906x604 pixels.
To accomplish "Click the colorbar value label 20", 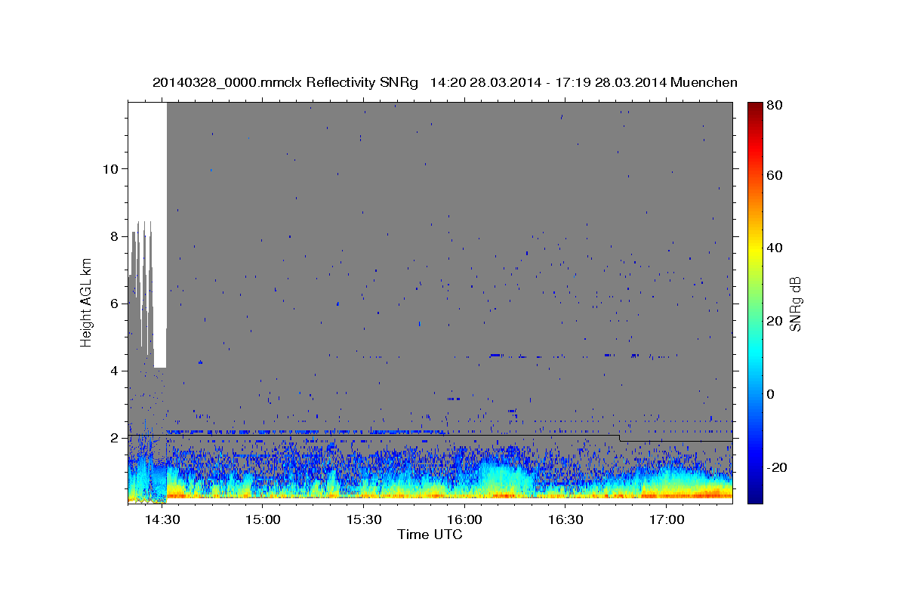I will [x=775, y=321].
